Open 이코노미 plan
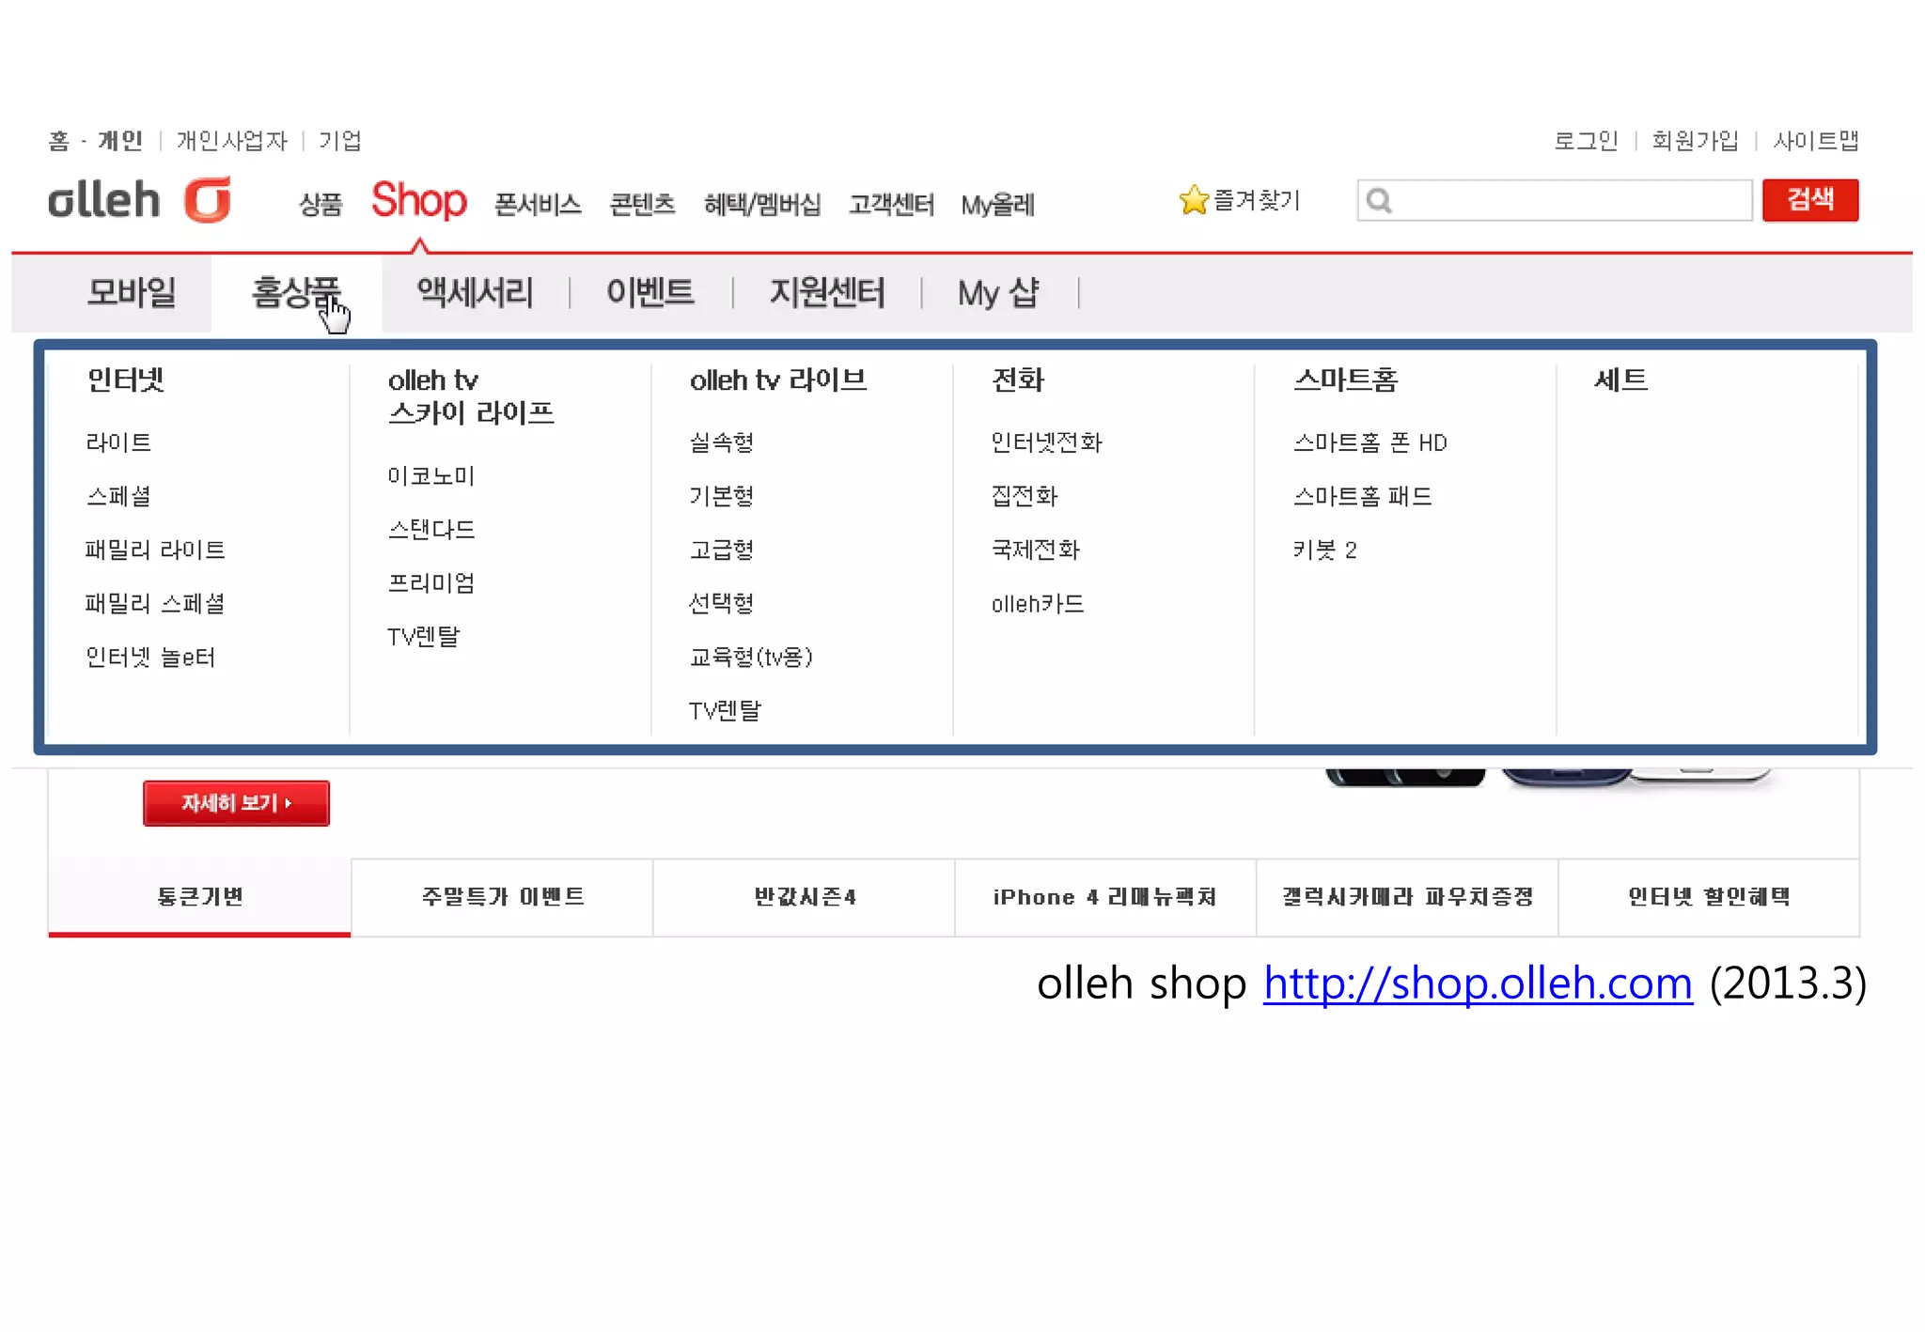Image resolution: width=1925 pixels, height=1332 pixels. (431, 476)
